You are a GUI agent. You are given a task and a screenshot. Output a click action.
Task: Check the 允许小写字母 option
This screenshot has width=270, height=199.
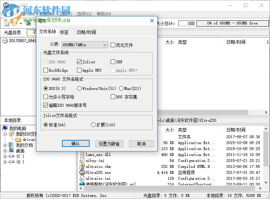(x=46, y=97)
